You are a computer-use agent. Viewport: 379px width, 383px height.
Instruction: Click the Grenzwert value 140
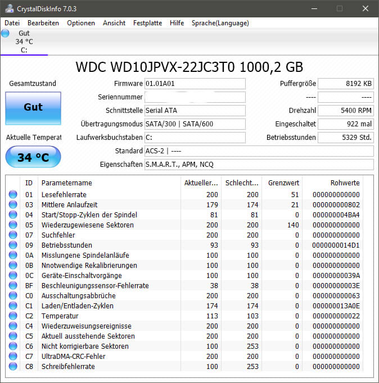click(x=293, y=225)
